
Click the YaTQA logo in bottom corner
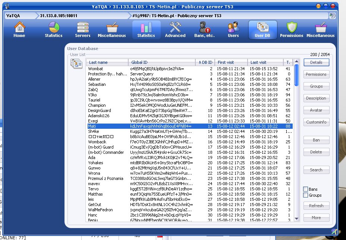click(334, 231)
